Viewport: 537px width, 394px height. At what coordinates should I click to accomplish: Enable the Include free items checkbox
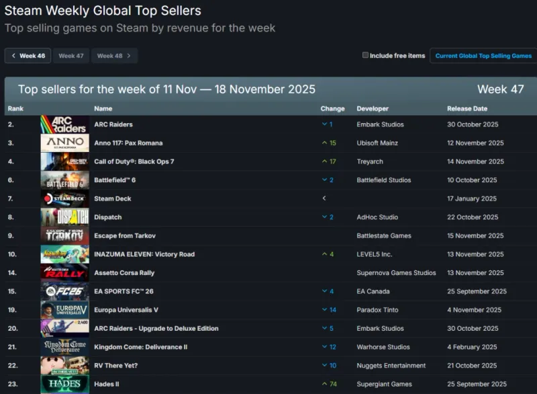point(366,55)
